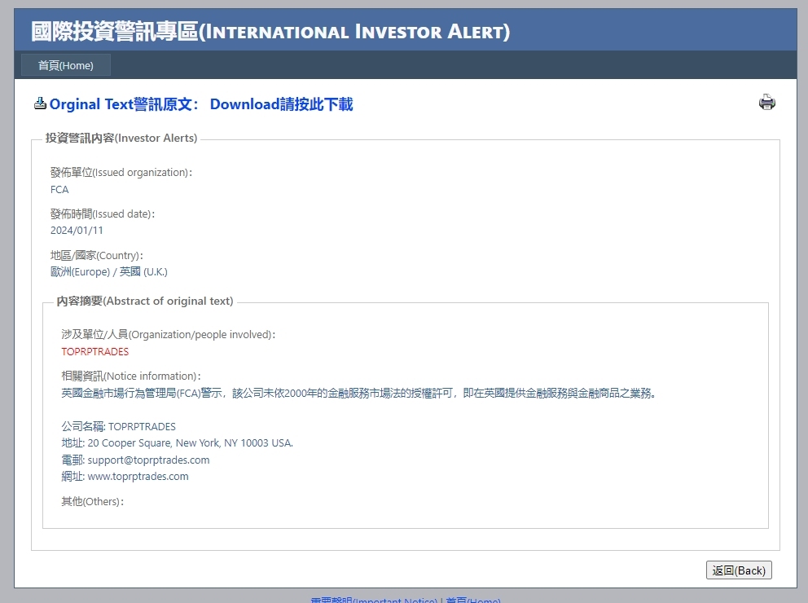The width and height of the screenshot is (808, 603).
Task: Click the download icon beside Orginal Text
Action: [x=40, y=103]
